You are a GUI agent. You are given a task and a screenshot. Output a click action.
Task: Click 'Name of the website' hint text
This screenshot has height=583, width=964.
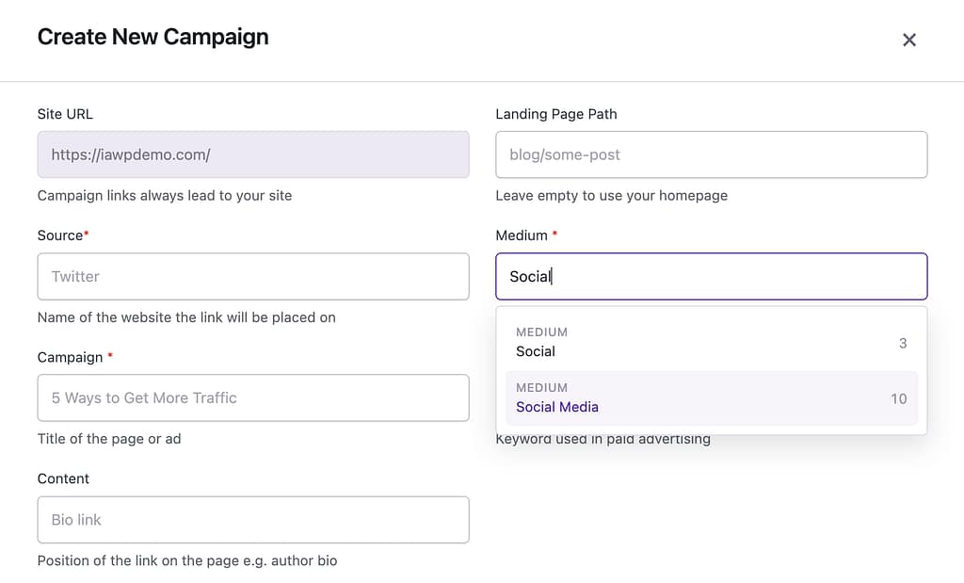[x=187, y=317]
